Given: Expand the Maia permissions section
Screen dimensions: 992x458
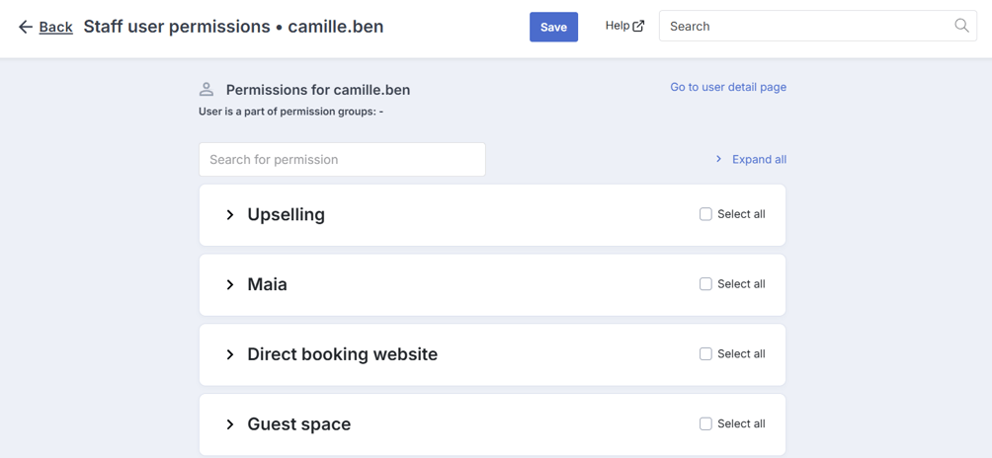Looking at the screenshot, I should (x=230, y=285).
